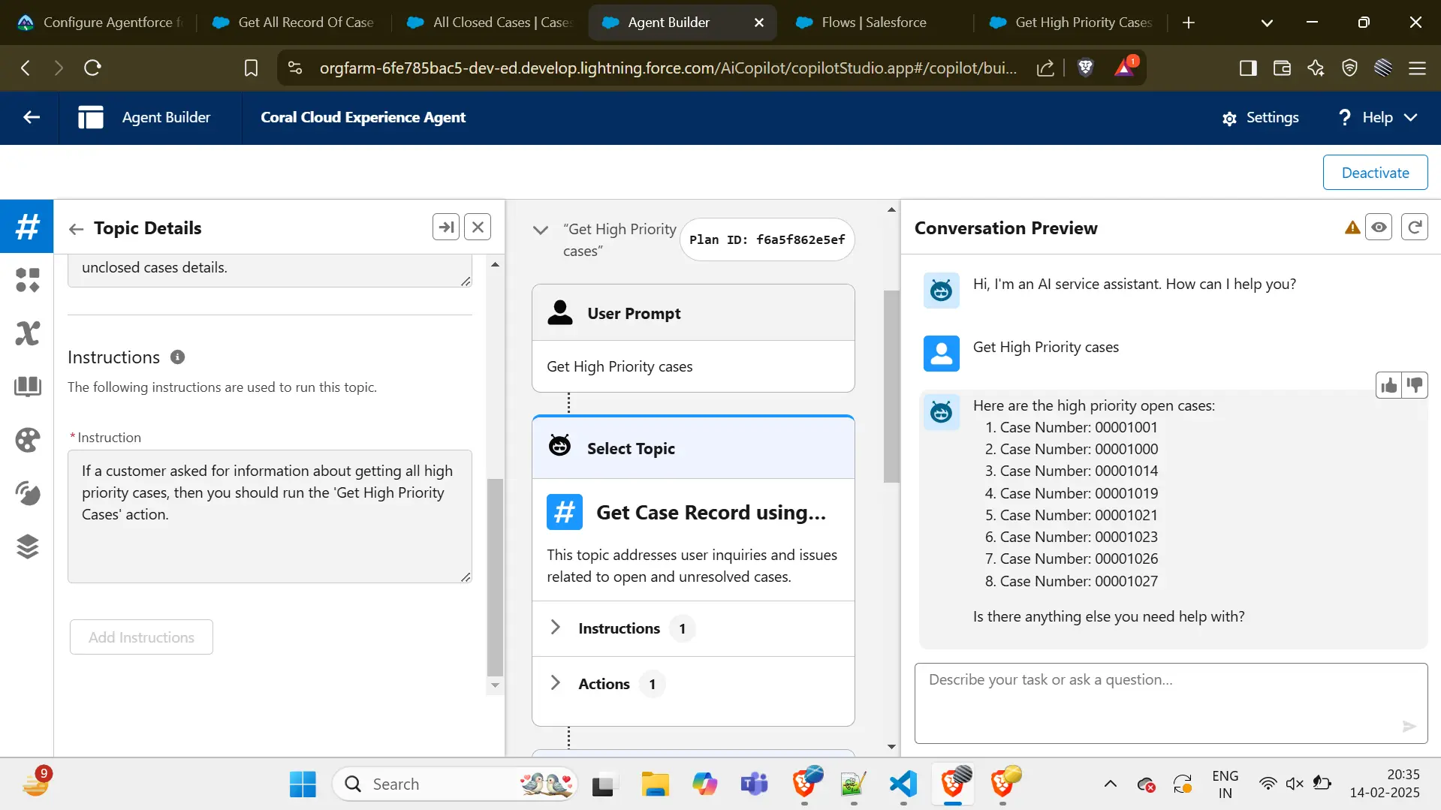The width and height of the screenshot is (1441, 810).
Task: Refresh the Conversation Preview
Action: pyautogui.click(x=1415, y=227)
